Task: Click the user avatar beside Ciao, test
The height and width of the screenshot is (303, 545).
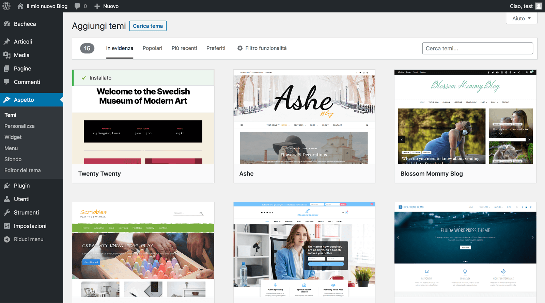Action: [539, 6]
